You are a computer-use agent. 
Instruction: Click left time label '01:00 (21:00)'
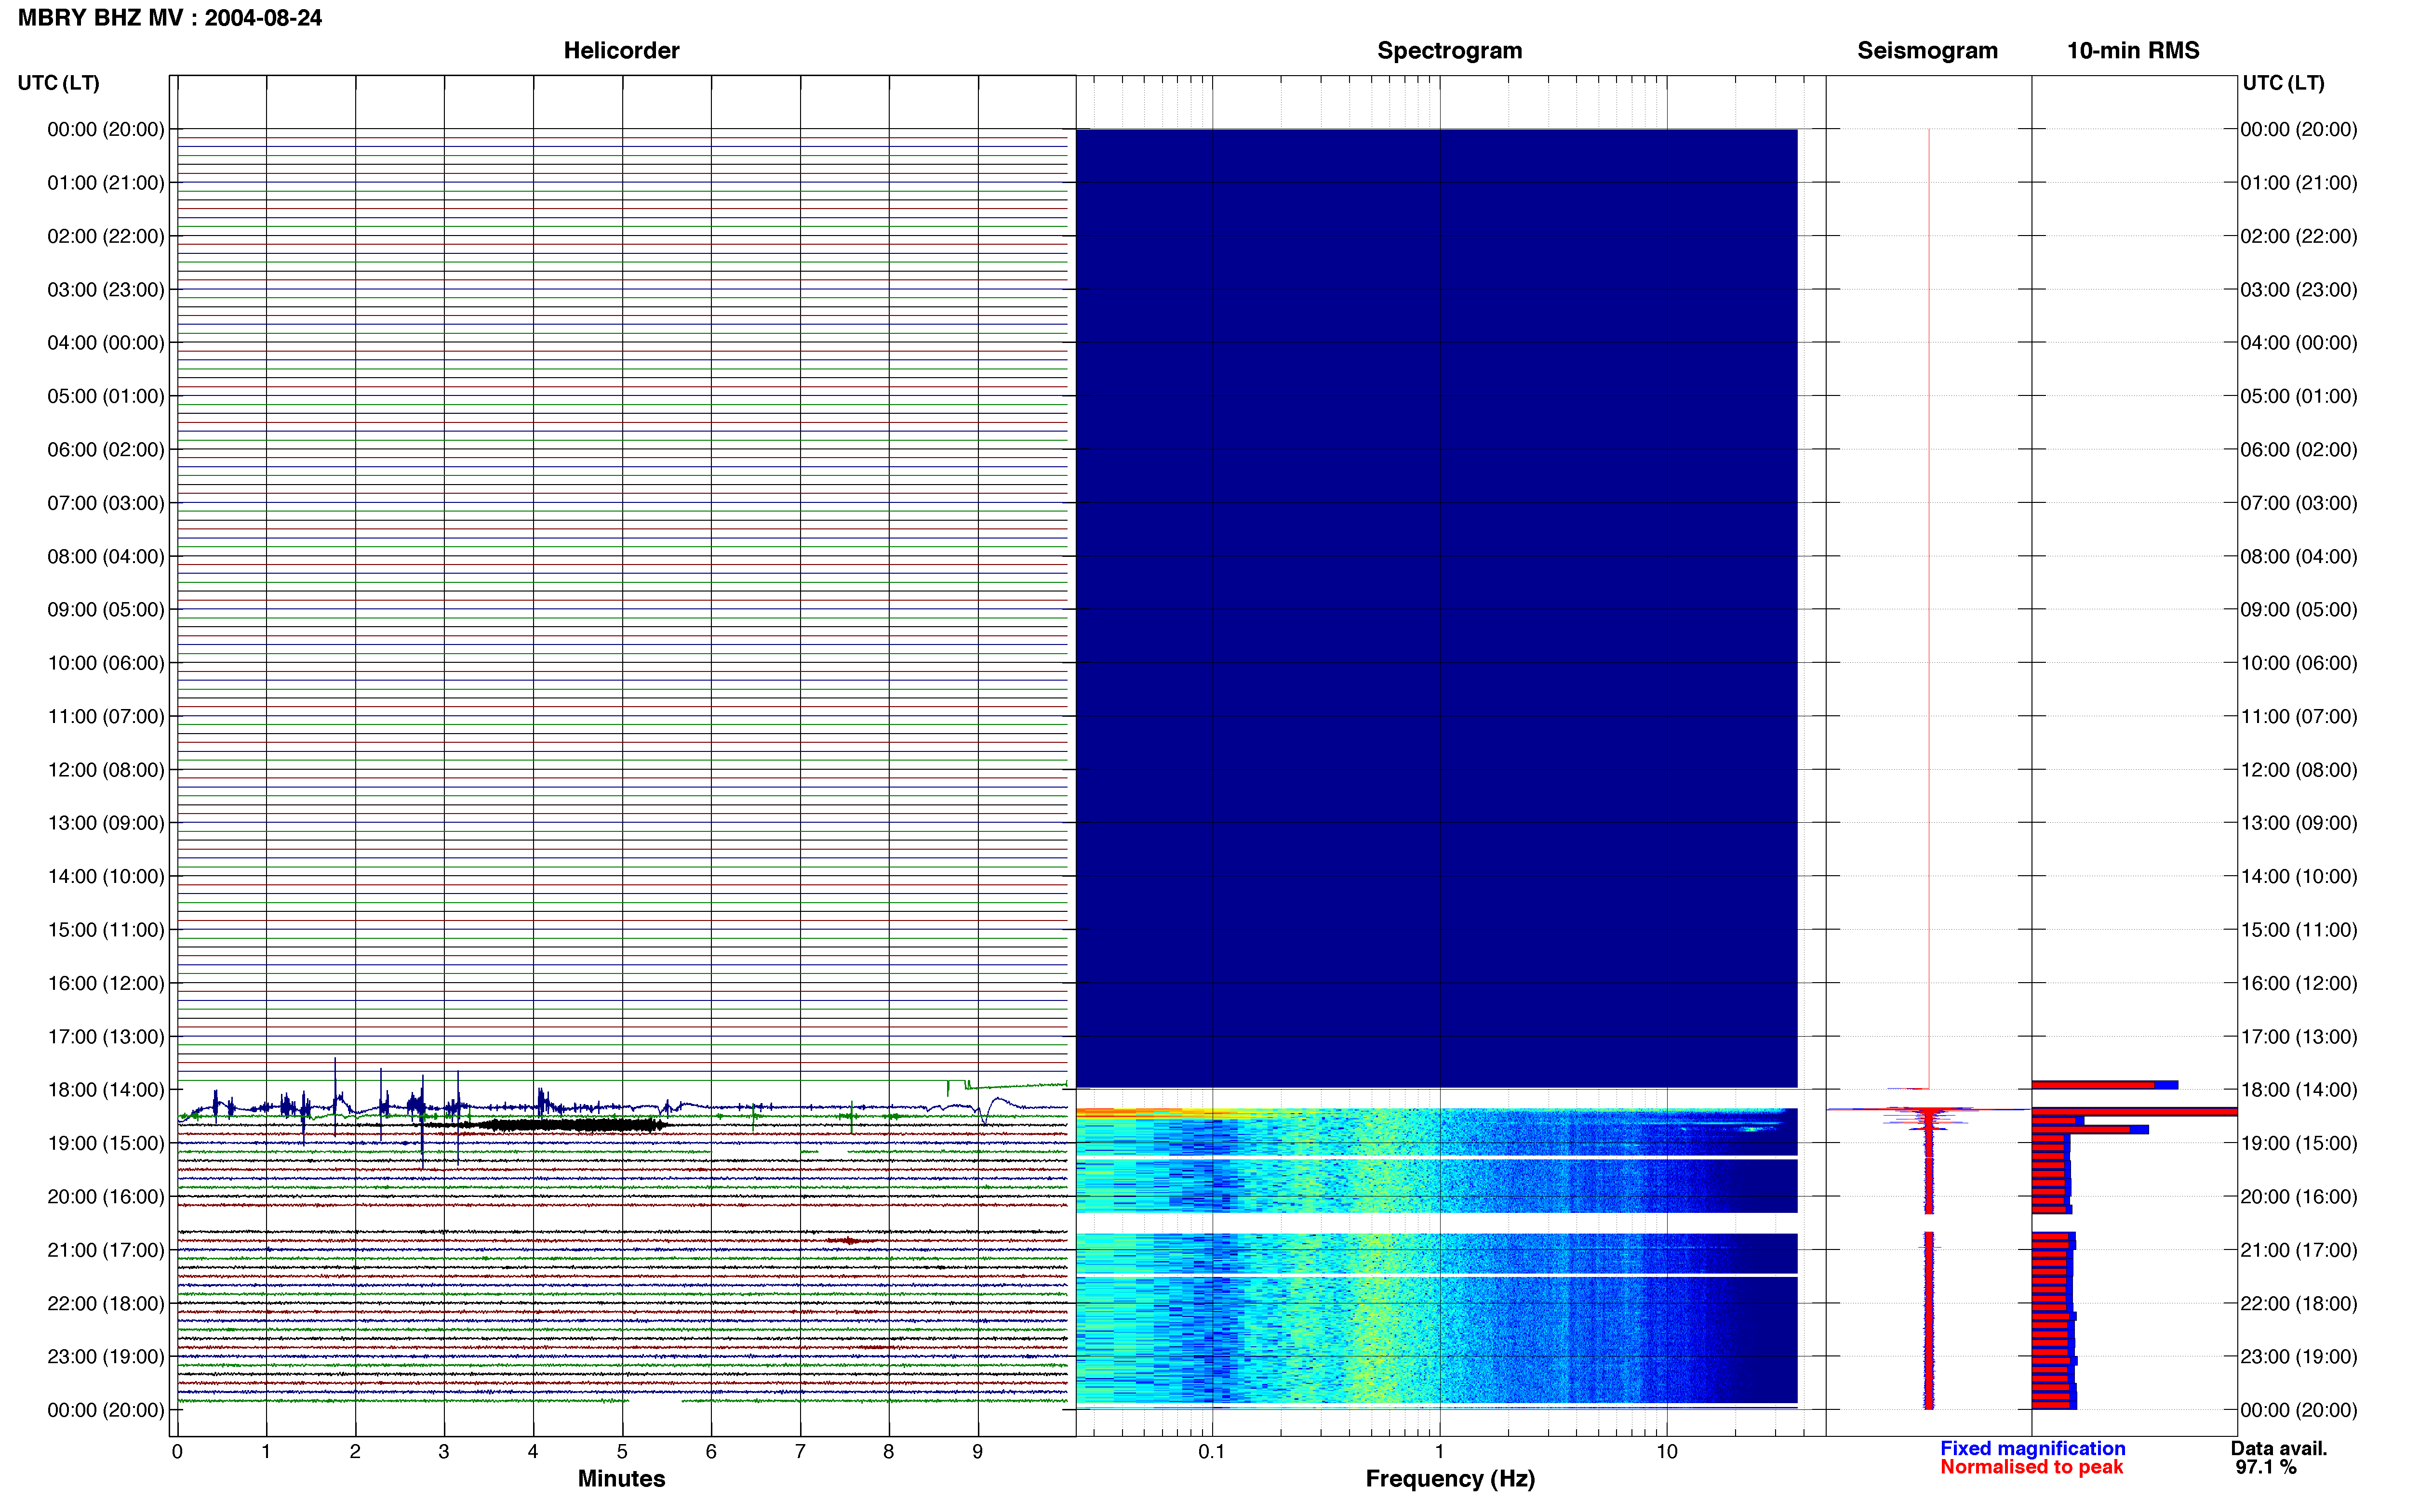[106, 183]
